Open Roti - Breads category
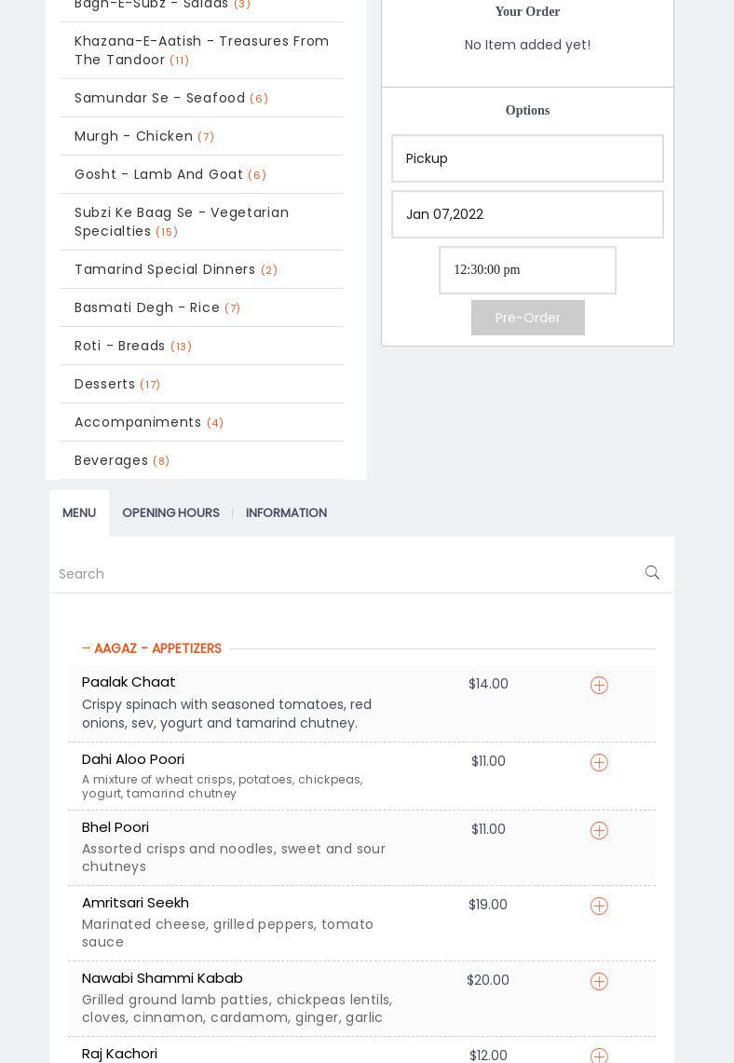This screenshot has height=1063, width=734. (120, 346)
